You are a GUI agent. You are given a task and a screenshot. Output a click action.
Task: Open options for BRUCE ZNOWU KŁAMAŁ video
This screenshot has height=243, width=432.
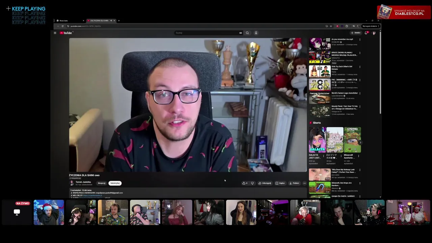coord(360,53)
